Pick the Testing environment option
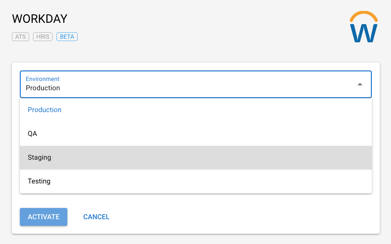 39,181
